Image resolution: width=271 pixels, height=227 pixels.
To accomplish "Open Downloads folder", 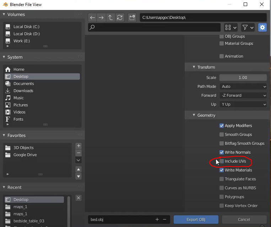I will (42, 91).
